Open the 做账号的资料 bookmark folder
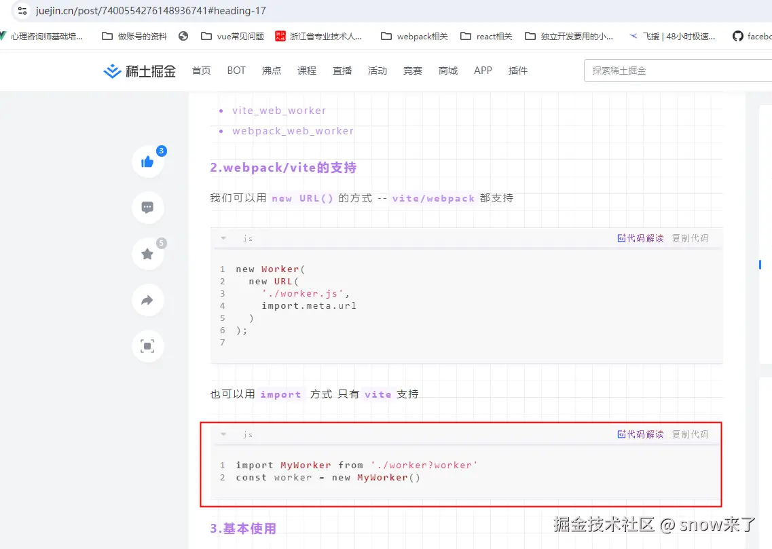The height and width of the screenshot is (549, 772). 134,36
